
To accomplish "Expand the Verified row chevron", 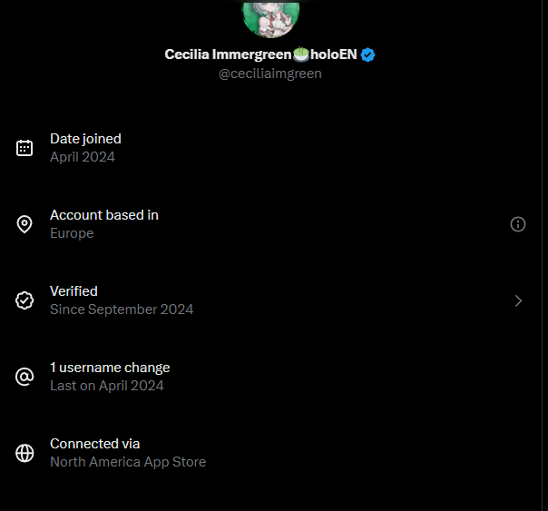I will (x=518, y=300).
